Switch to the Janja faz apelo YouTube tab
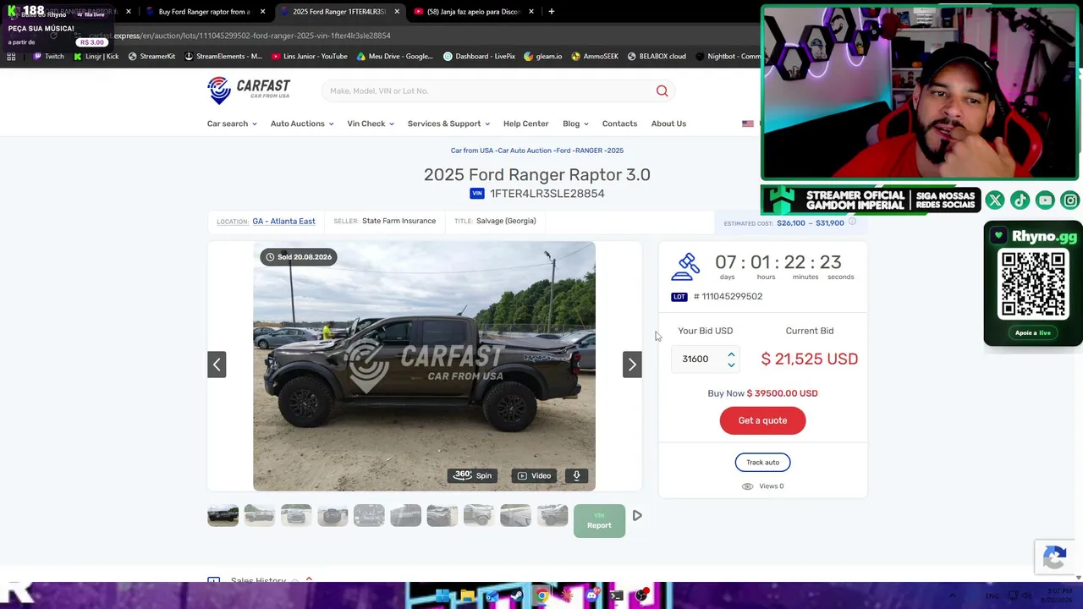This screenshot has width=1083, height=609. pyautogui.click(x=474, y=12)
